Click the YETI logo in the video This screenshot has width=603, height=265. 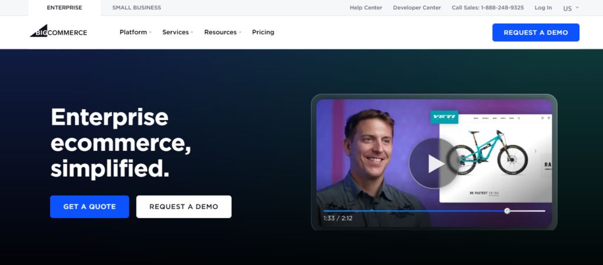tap(444, 117)
